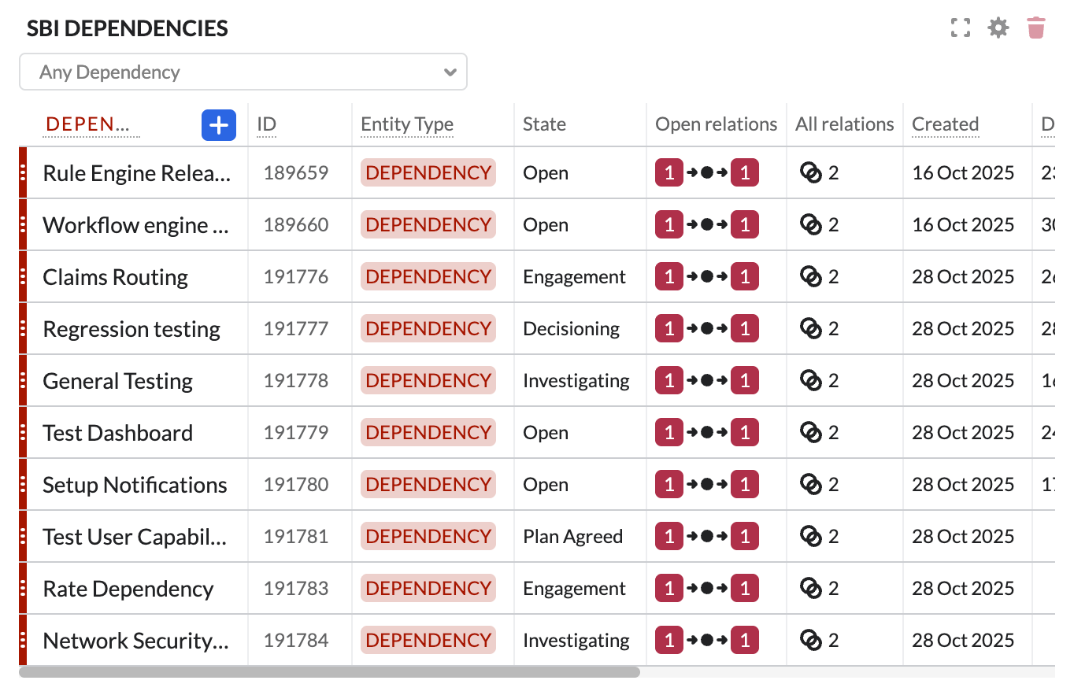Click the fullscreen expand icon
Viewport: 1074px width, 695px height.
pyautogui.click(x=960, y=28)
